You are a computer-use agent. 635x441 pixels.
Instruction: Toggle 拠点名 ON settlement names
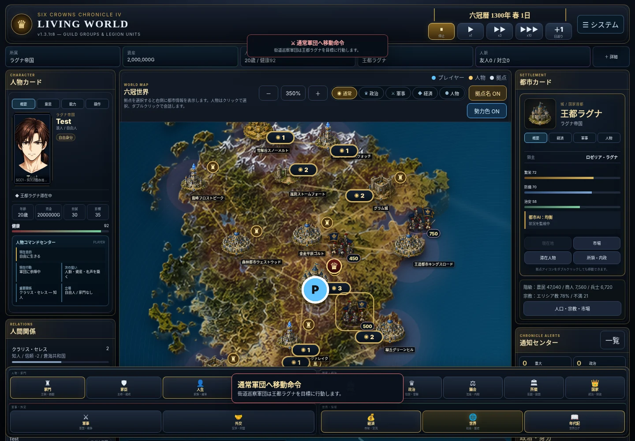(x=487, y=93)
